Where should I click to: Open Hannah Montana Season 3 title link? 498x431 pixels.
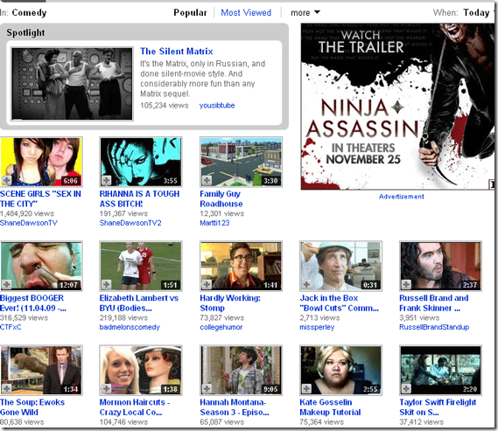pyautogui.click(x=235, y=407)
